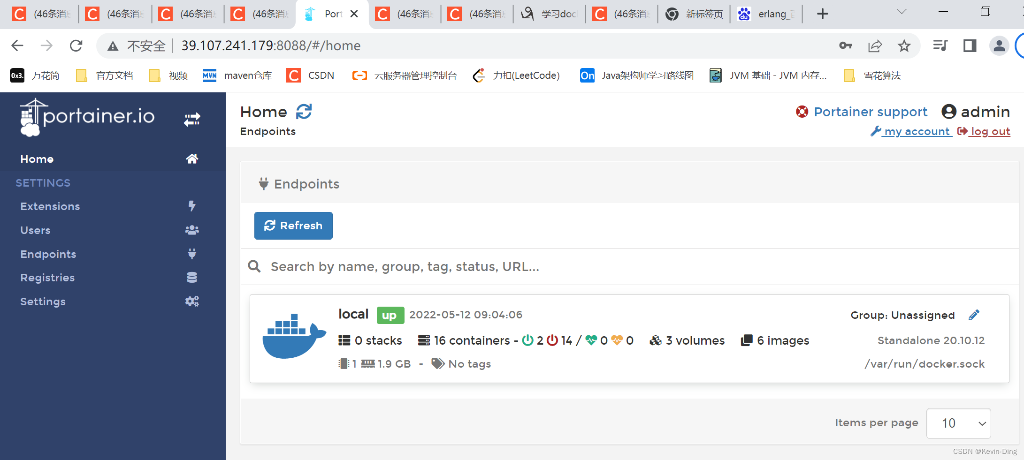Click the lifebuoy support icon
Screen dimensions: 1024x460
(802, 112)
